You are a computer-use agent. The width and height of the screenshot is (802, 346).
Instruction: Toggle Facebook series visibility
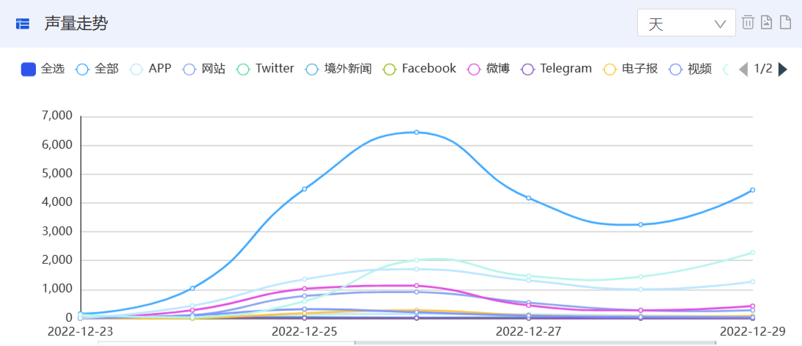[419, 69]
